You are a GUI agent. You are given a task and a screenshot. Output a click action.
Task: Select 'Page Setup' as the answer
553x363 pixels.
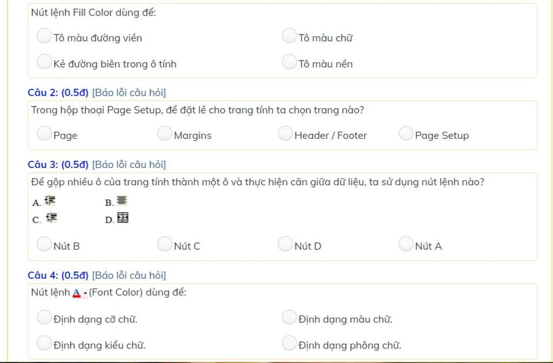(406, 134)
